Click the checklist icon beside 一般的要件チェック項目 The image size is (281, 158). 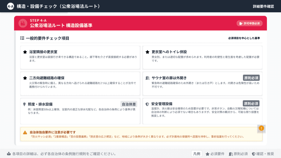[22, 38]
